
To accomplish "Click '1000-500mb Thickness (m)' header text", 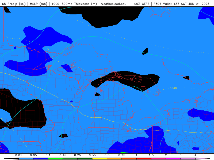I will point(74,4).
